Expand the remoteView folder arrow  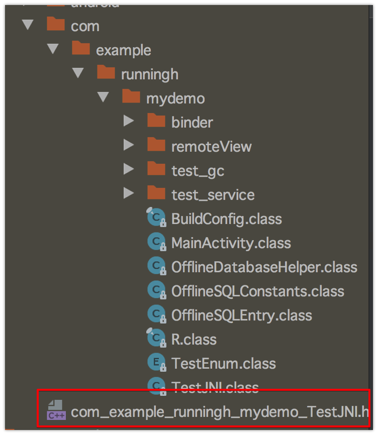129,145
